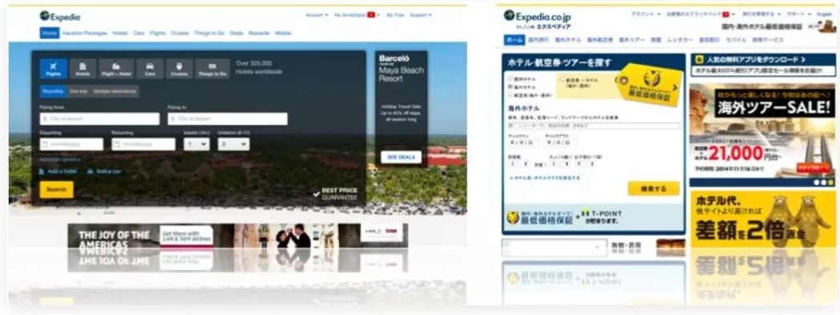The height and width of the screenshot is (315, 840).
Task: Open Hotels in US navigation bar
Action: pos(120,33)
